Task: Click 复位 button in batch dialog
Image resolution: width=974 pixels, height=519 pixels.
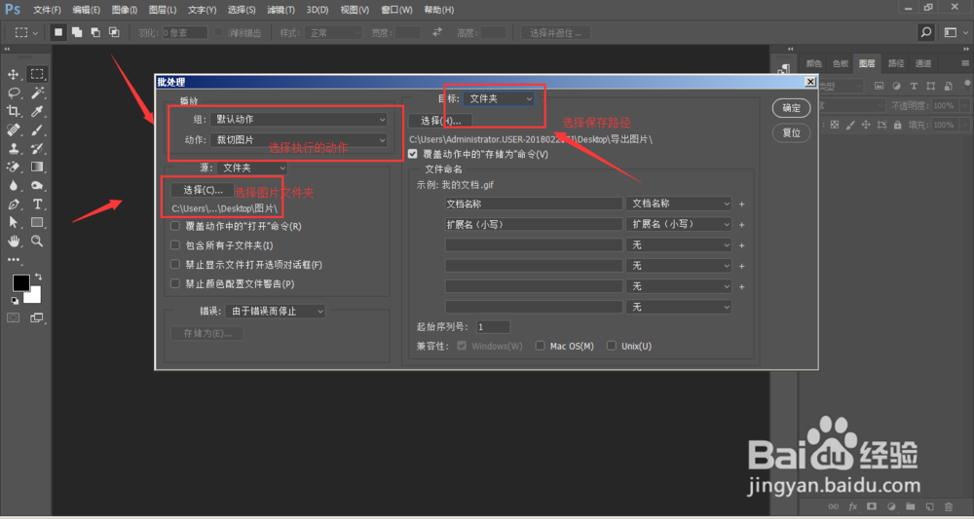Action: click(791, 132)
